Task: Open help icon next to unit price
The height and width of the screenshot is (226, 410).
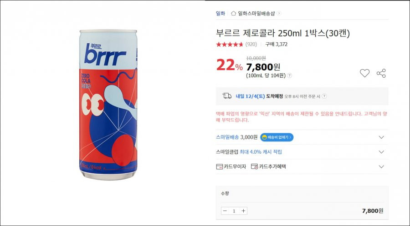Action: [289, 75]
